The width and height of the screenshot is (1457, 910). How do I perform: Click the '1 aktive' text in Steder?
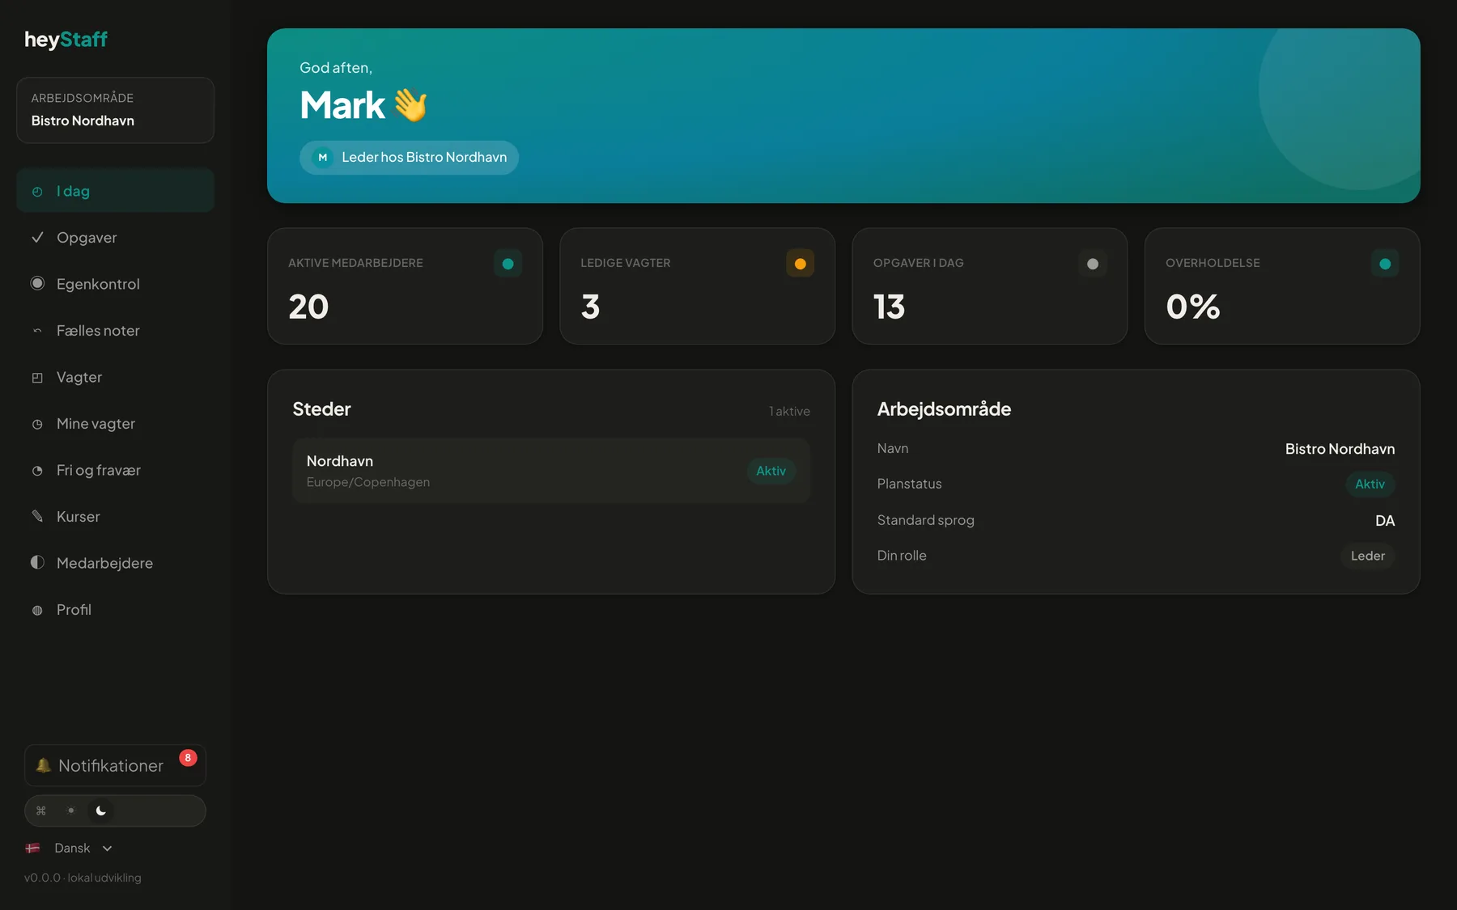point(789,411)
